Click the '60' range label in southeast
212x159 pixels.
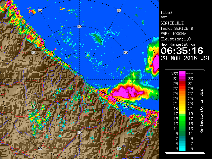tap(119, 148)
